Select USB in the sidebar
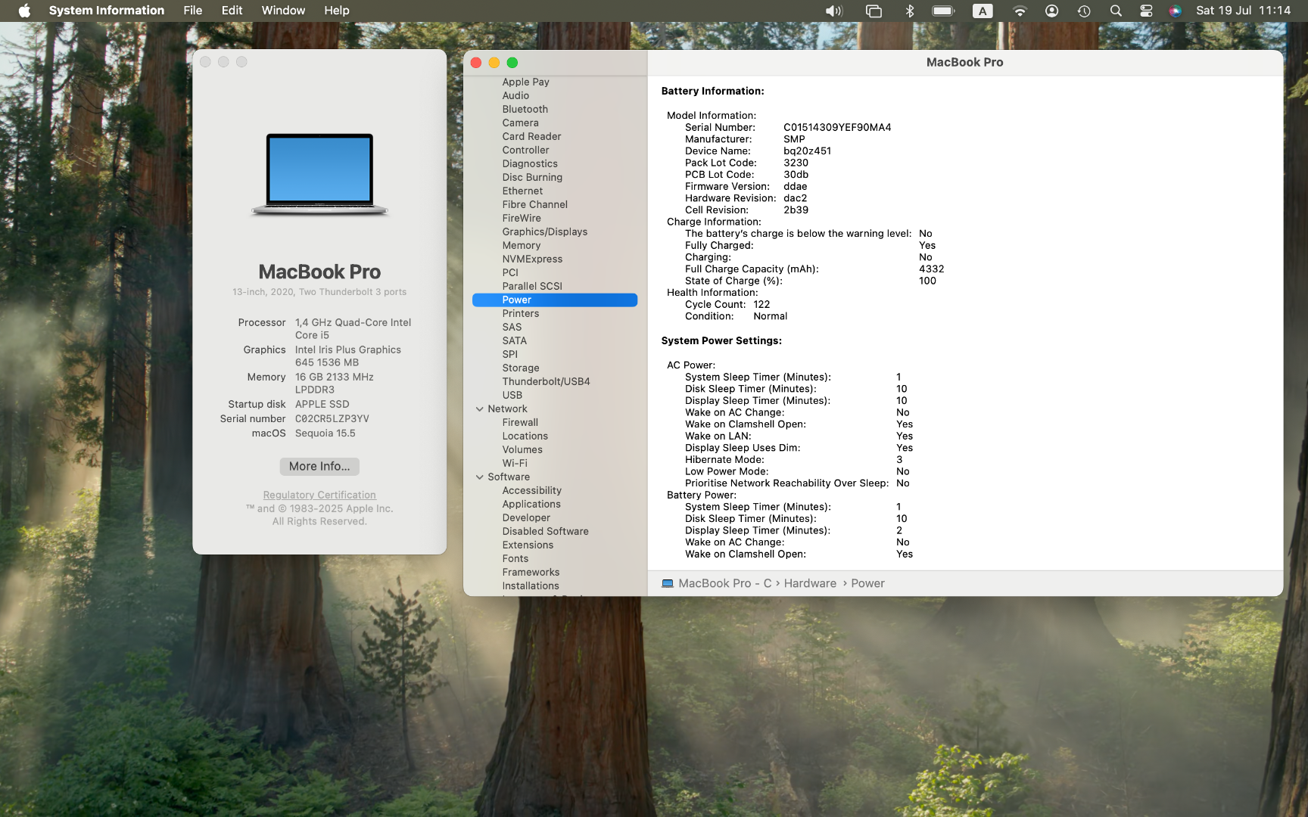The width and height of the screenshot is (1308, 817). (x=512, y=395)
